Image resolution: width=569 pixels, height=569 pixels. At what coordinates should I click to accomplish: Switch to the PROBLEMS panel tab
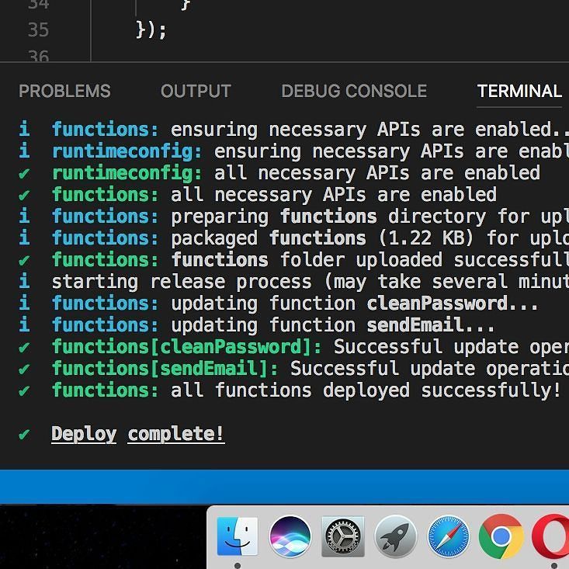click(x=64, y=91)
